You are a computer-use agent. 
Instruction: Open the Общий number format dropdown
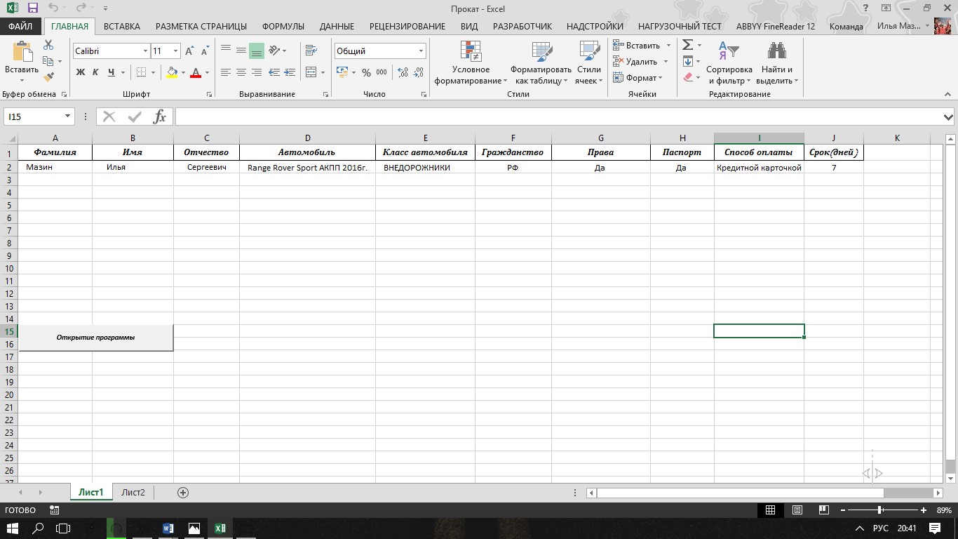pyautogui.click(x=421, y=51)
